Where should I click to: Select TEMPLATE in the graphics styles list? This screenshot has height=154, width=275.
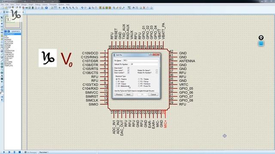(9, 65)
